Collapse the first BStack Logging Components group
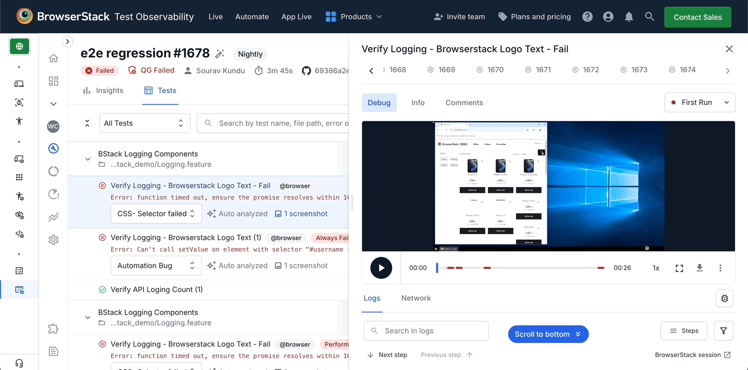 88,159
